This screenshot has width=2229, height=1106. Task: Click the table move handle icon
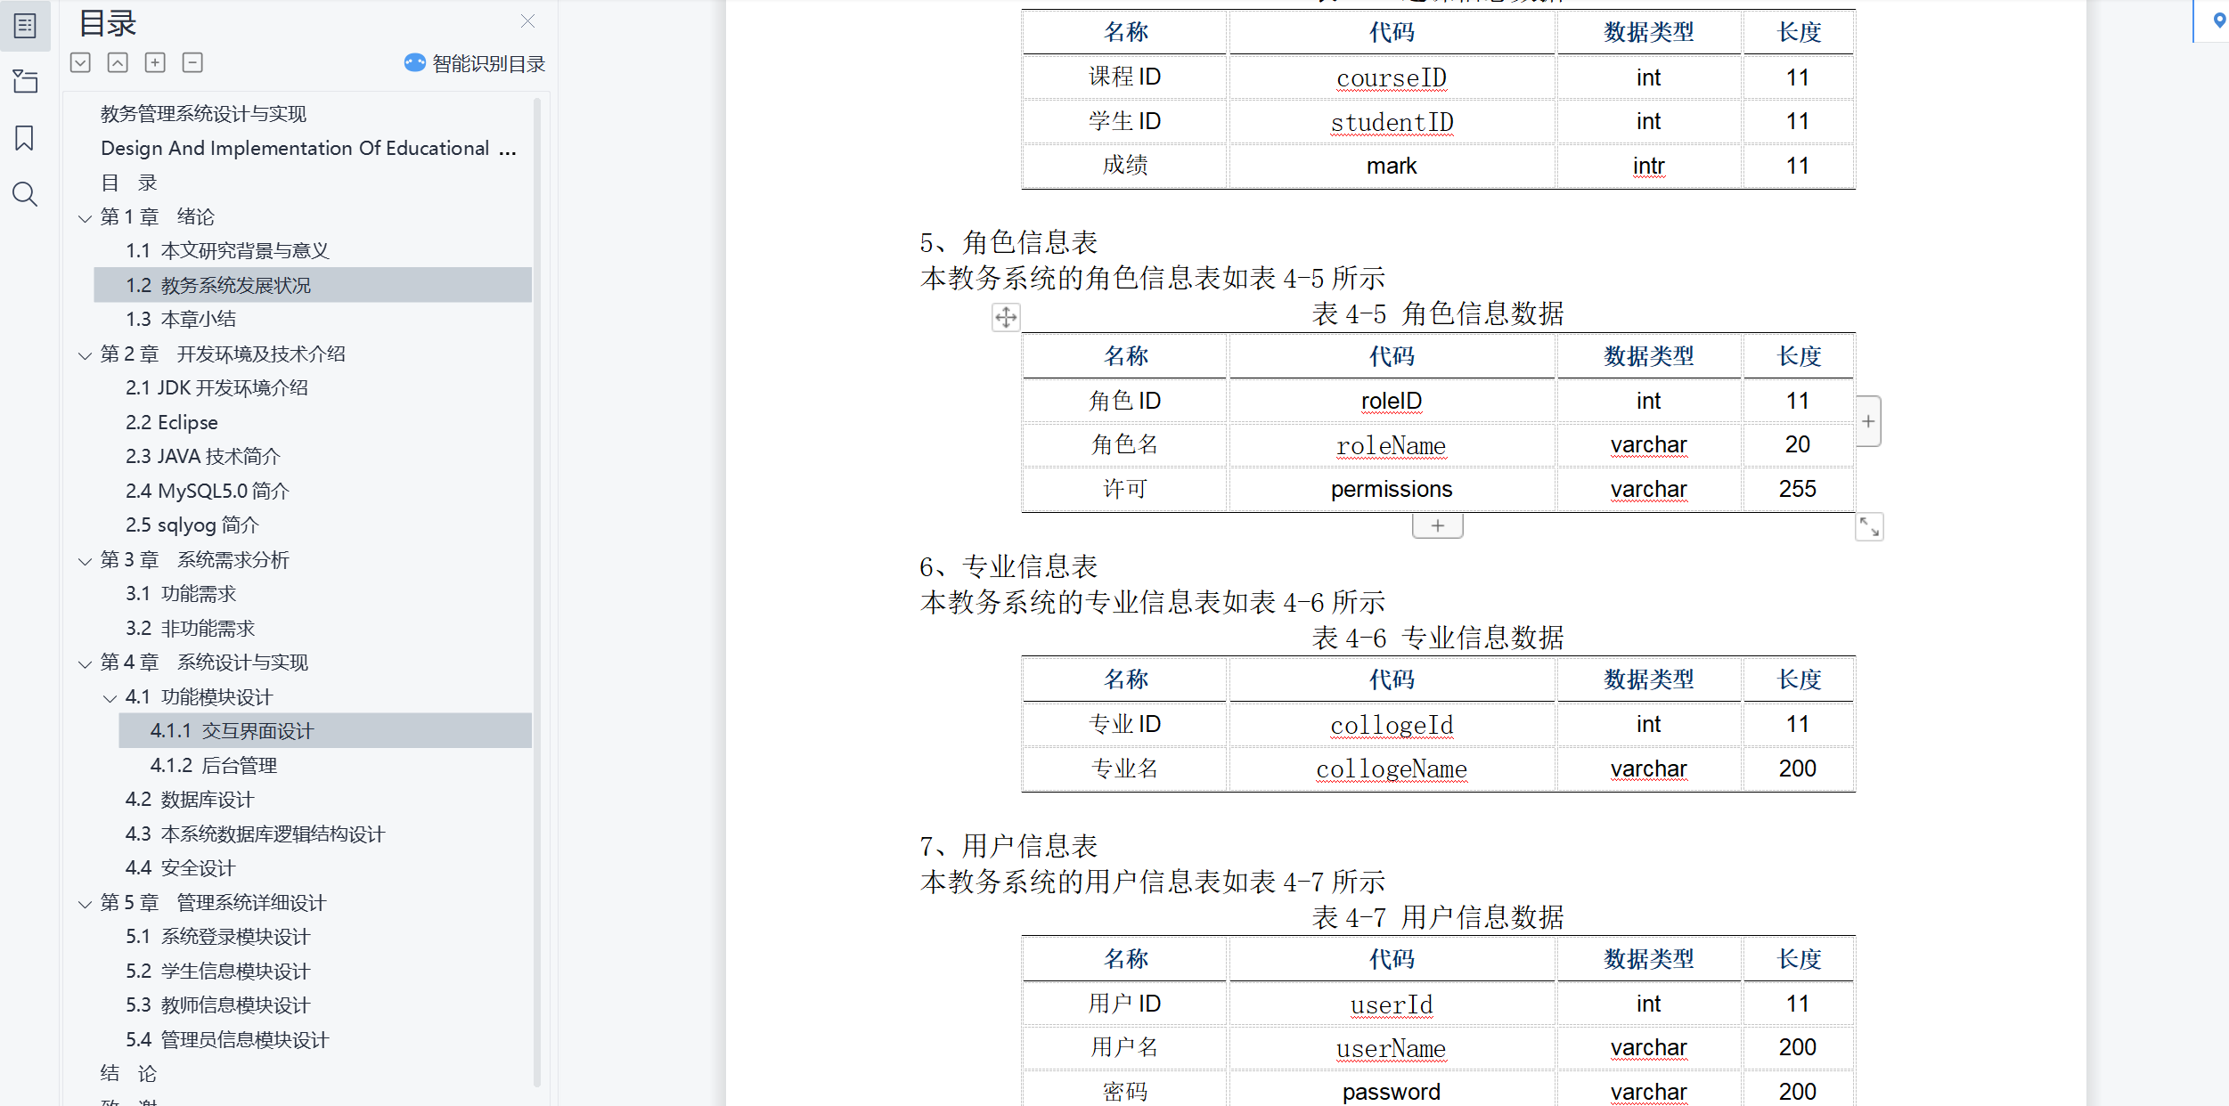click(x=1006, y=317)
